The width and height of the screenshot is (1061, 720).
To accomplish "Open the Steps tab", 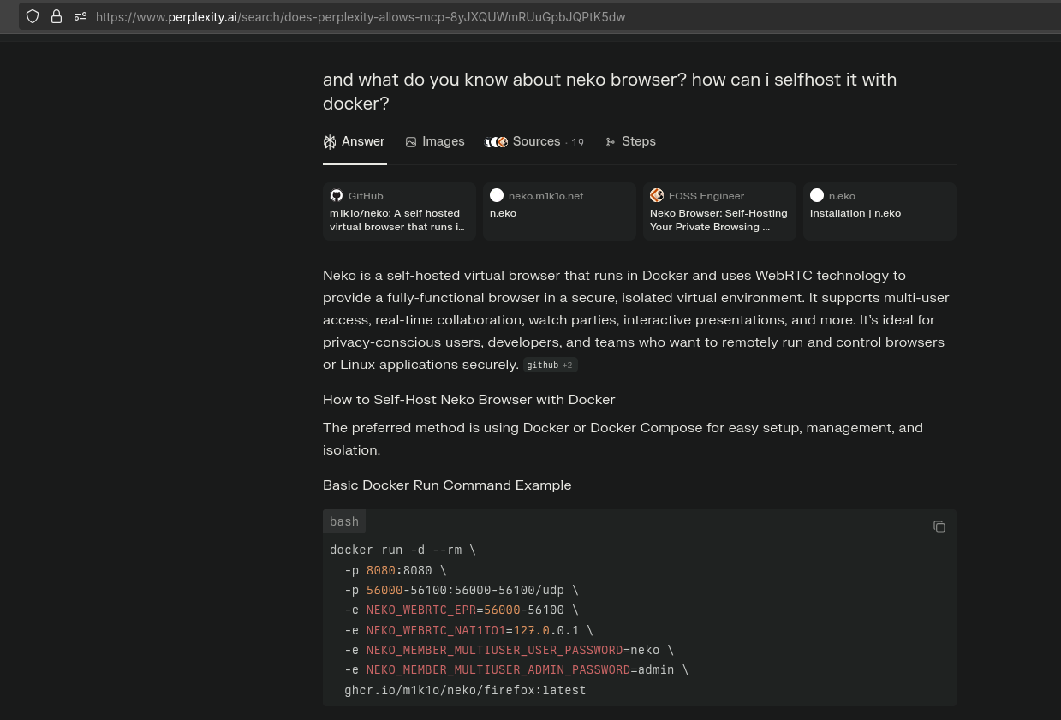I will pos(630,141).
